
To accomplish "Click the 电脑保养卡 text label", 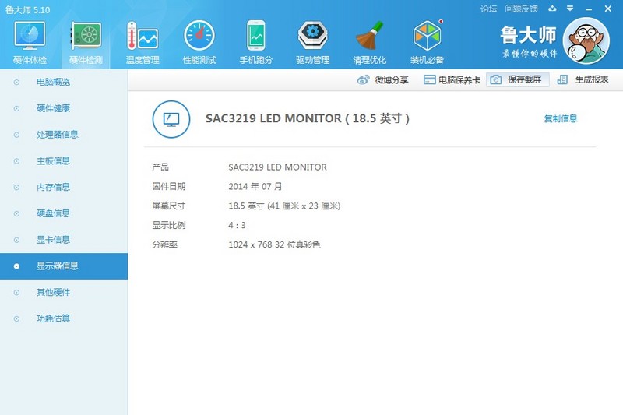I will [459, 80].
